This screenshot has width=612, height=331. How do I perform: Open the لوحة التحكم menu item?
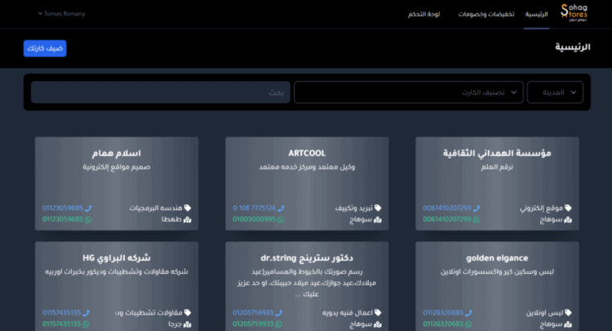(x=424, y=15)
